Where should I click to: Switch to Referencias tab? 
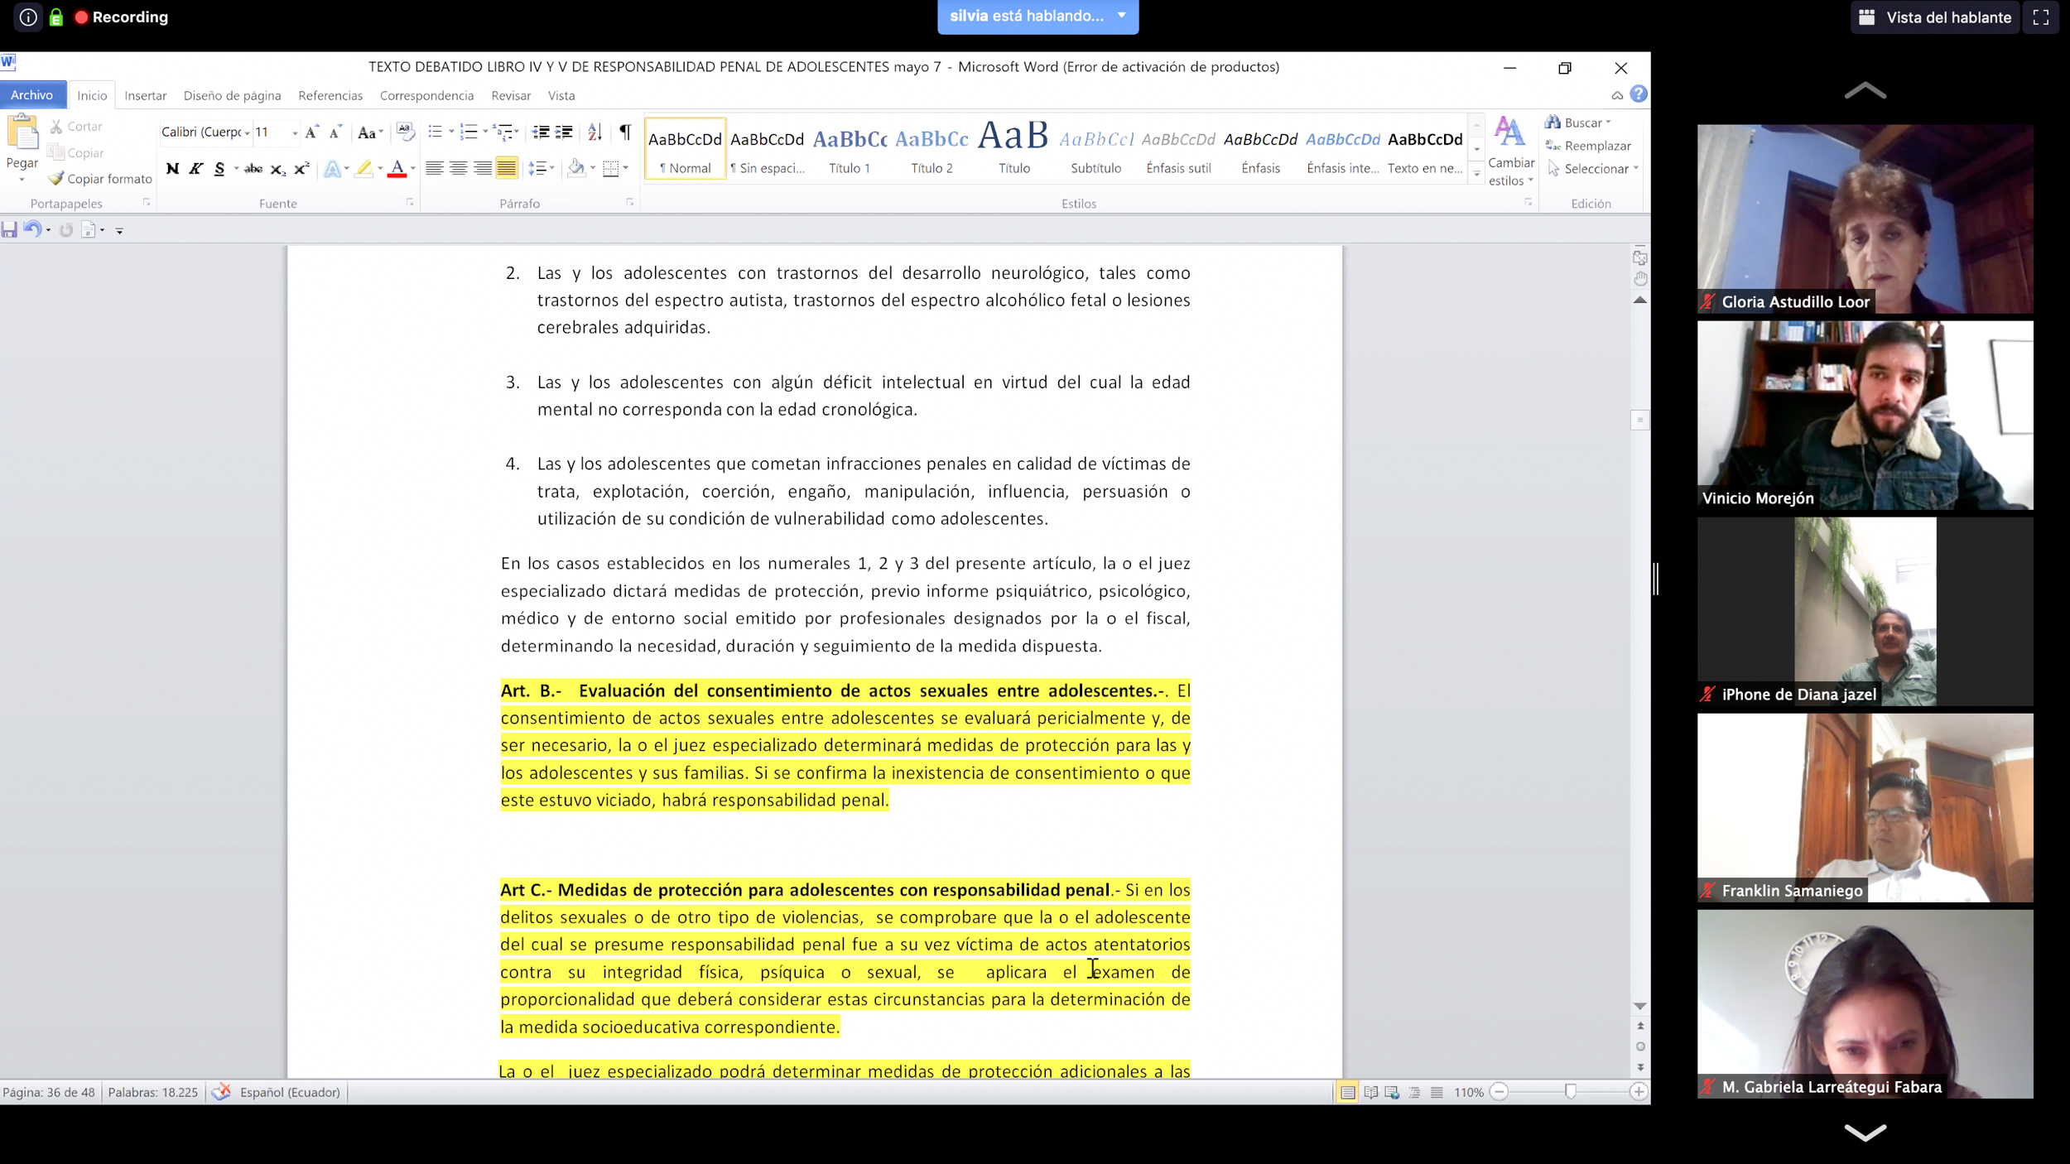click(x=330, y=95)
